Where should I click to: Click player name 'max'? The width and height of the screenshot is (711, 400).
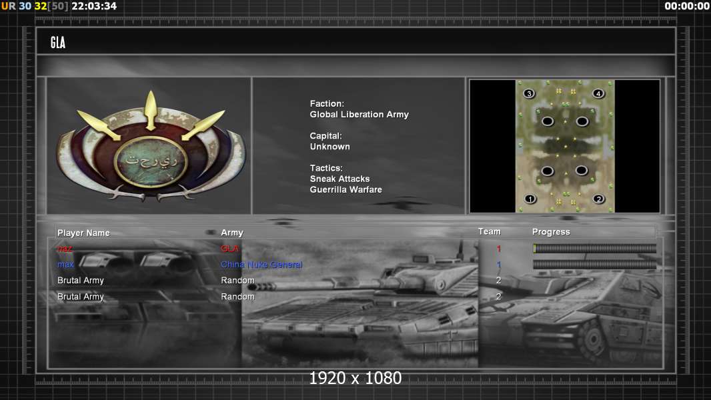(x=65, y=265)
